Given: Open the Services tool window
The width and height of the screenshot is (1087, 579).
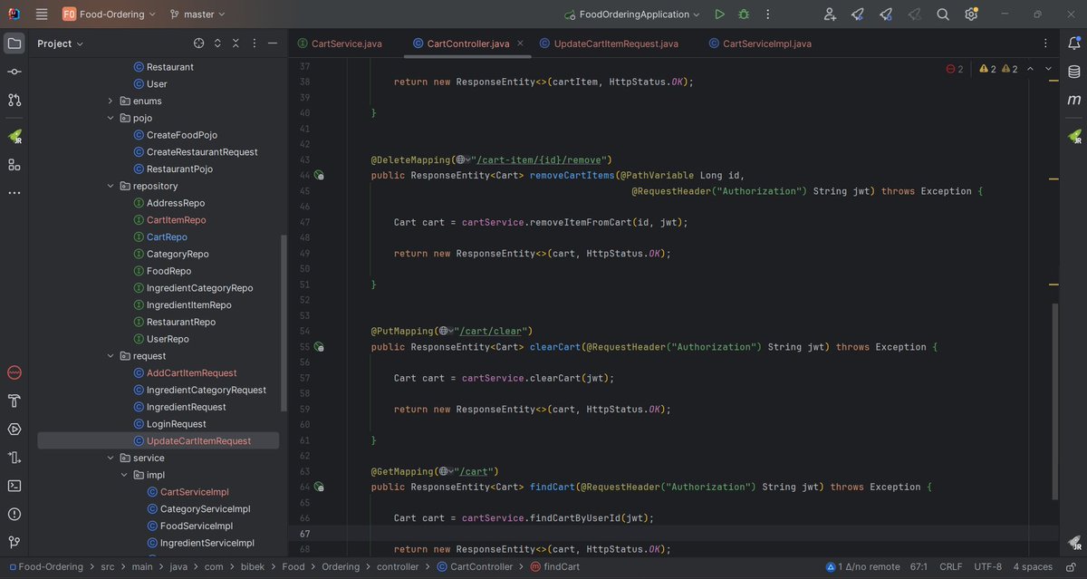Looking at the screenshot, I should [x=14, y=429].
